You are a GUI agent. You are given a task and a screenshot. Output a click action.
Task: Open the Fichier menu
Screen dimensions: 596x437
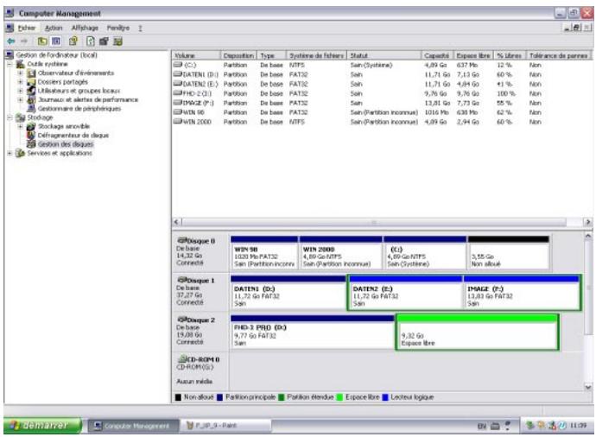click(27, 28)
